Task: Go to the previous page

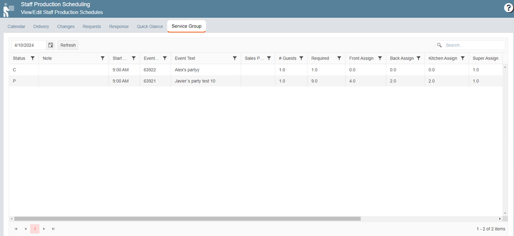Action: [x=26, y=229]
